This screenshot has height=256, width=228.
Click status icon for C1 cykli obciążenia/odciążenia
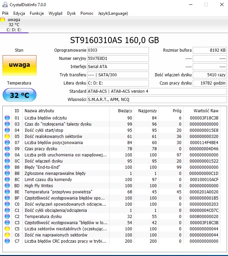(7, 210)
